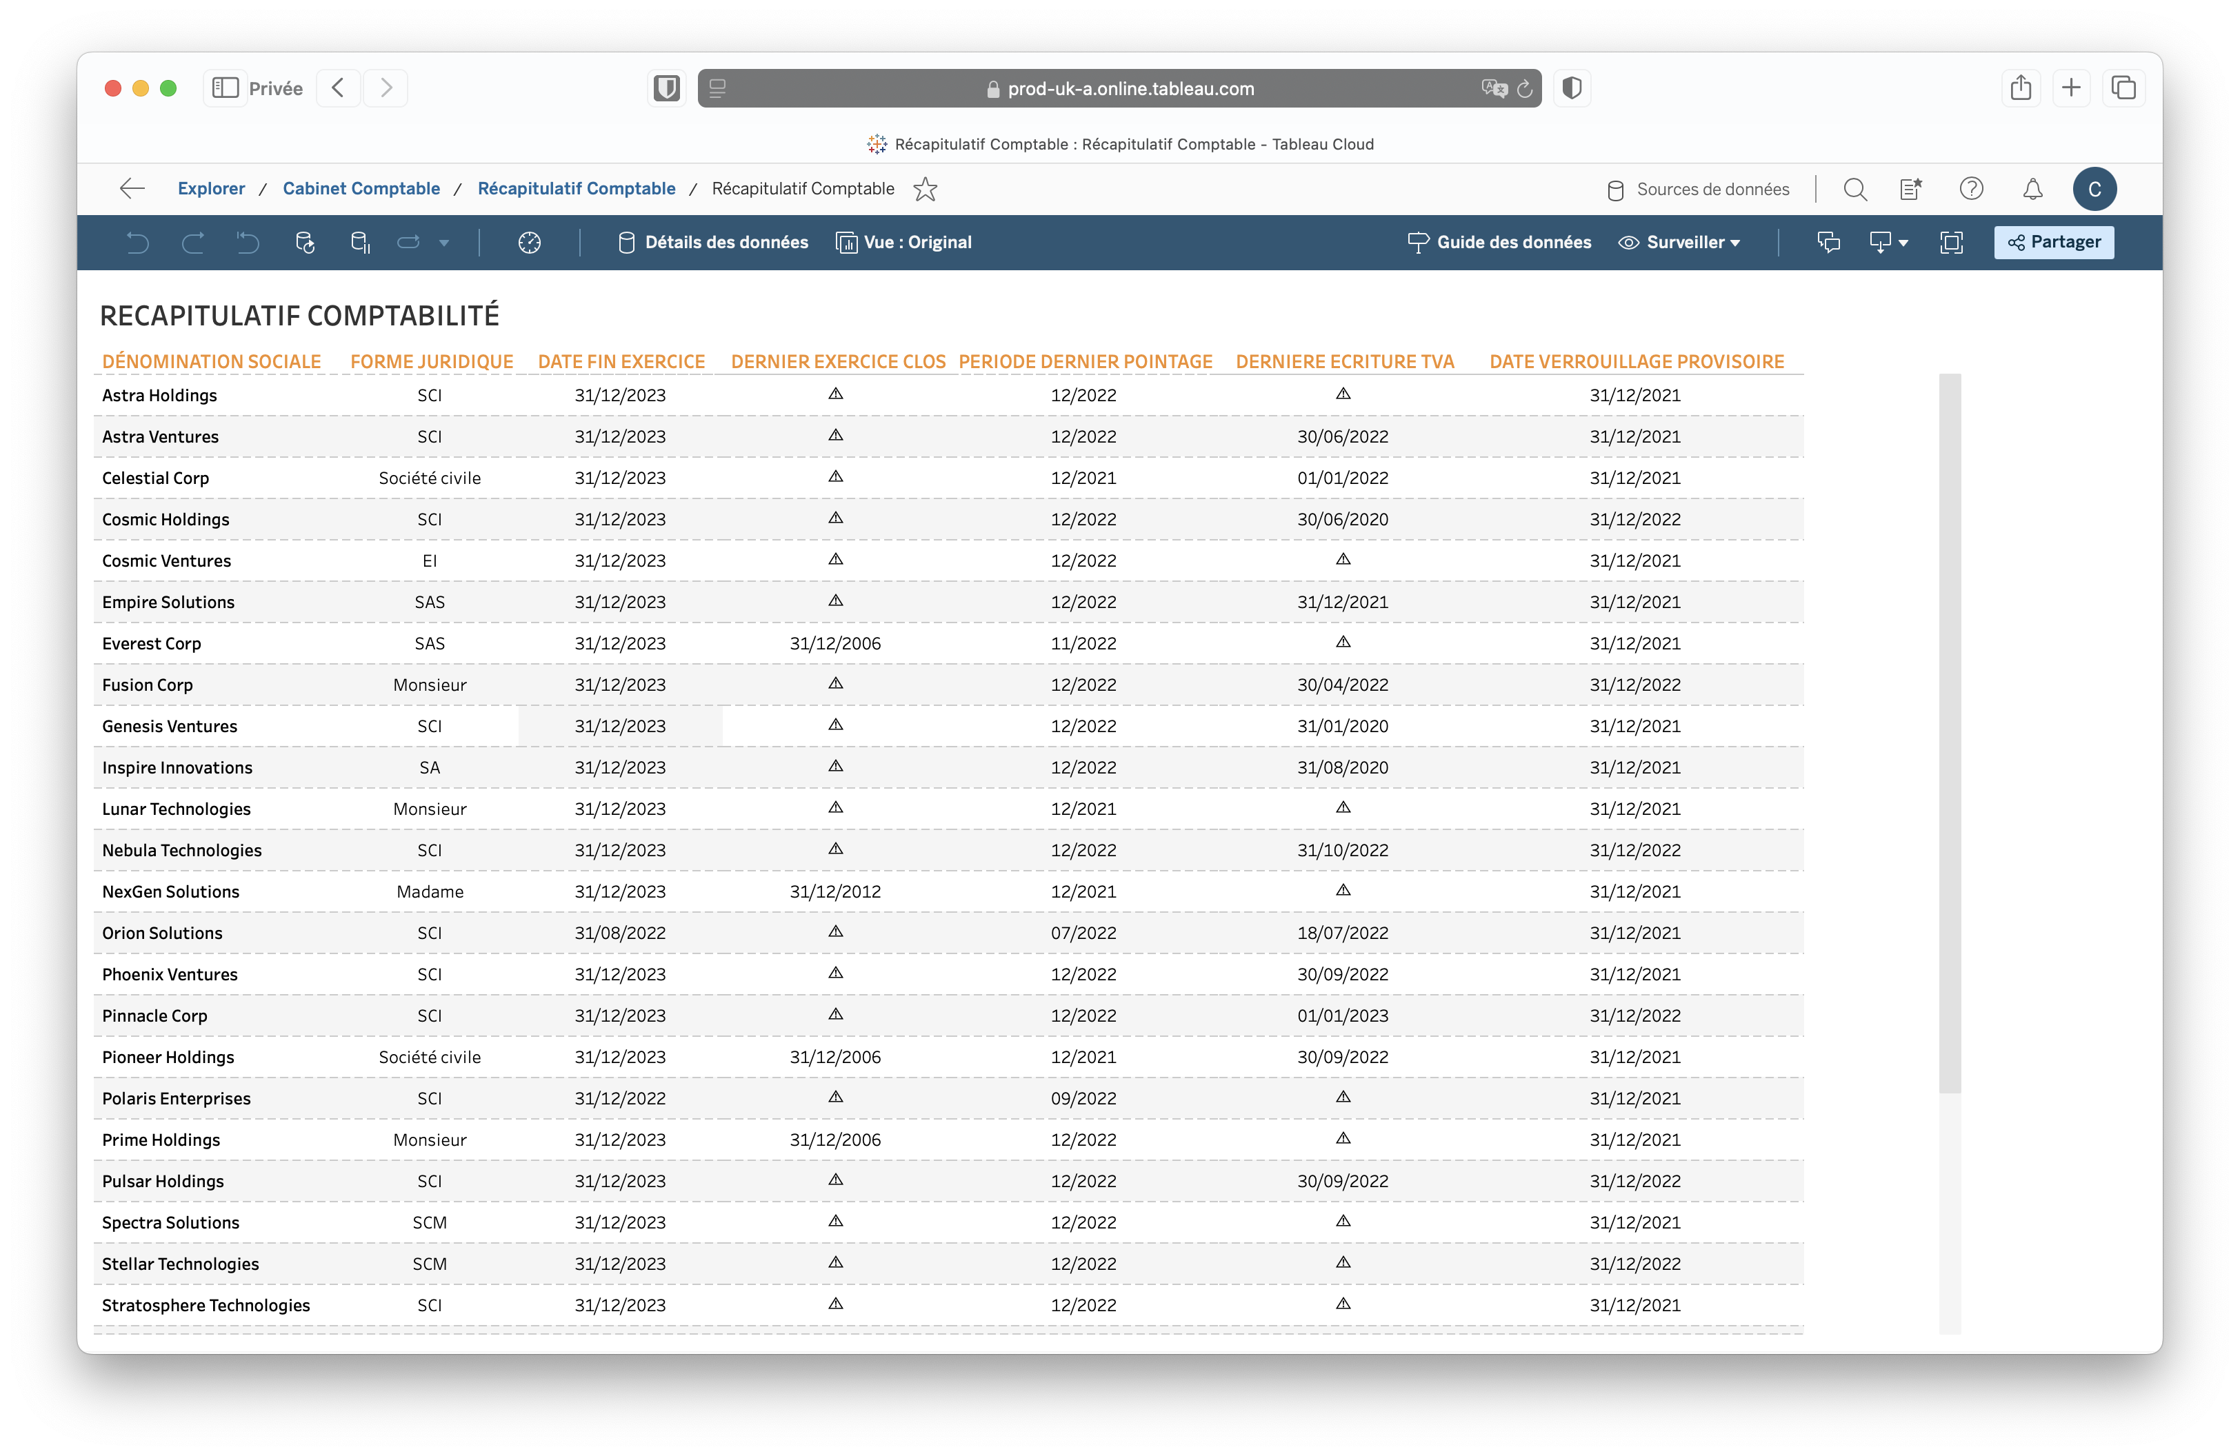Screen dimensions: 2240x1456
Task: Click the DERNIERE ECRITURE TVA column header
Action: click(x=1345, y=362)
